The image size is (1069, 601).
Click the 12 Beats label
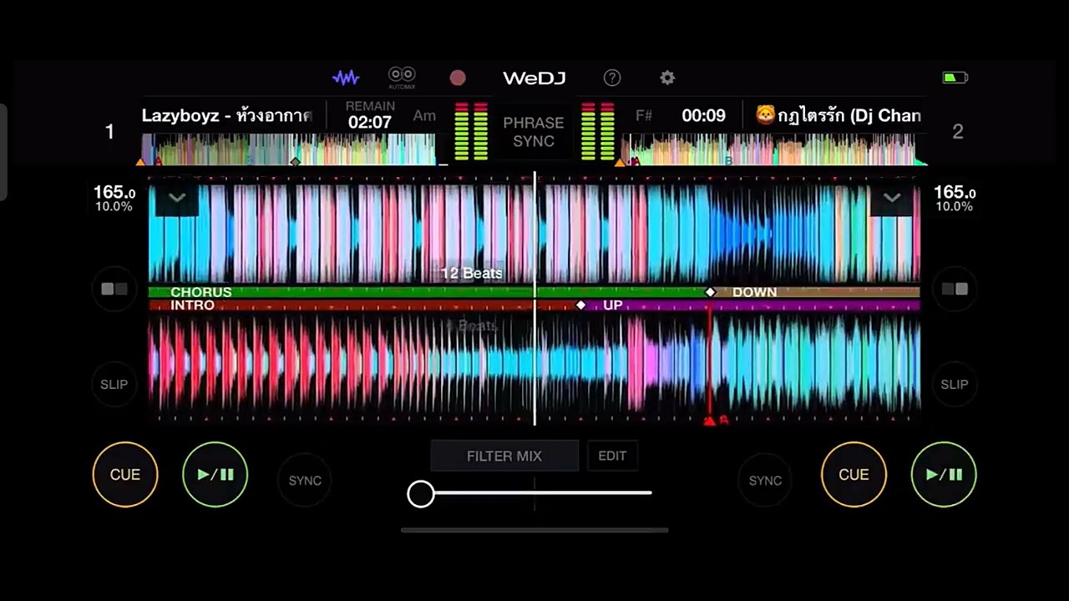pyautogui.click(x=472, y=273)
